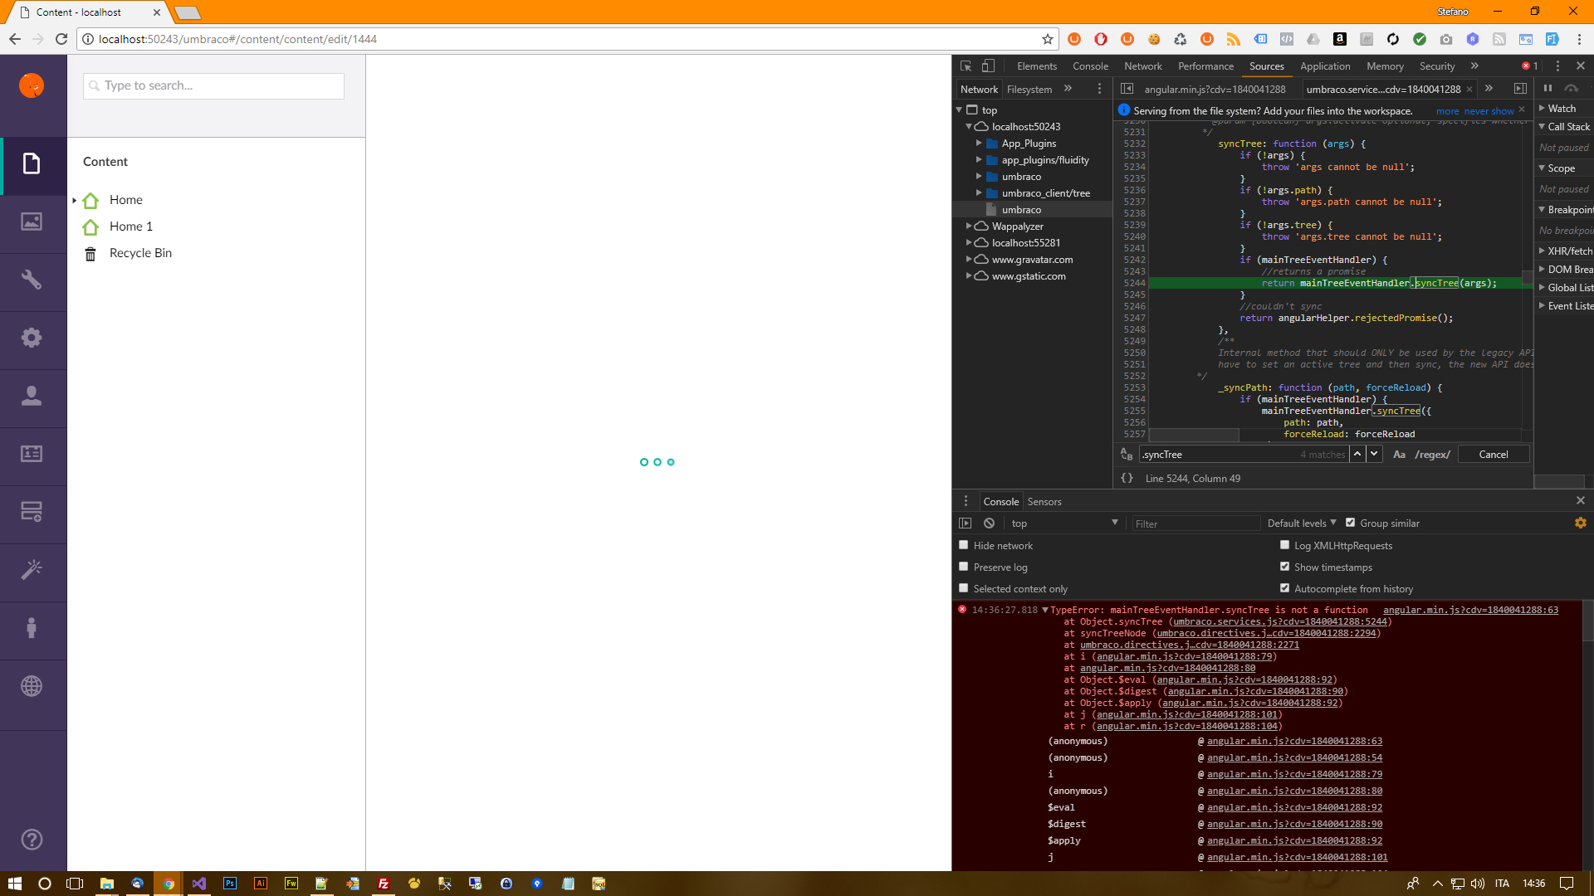This screenshot has height=896, width=1594.
Task: Open umbraco.services.js:5244 link in stack trace
Action: [1279, 621]
